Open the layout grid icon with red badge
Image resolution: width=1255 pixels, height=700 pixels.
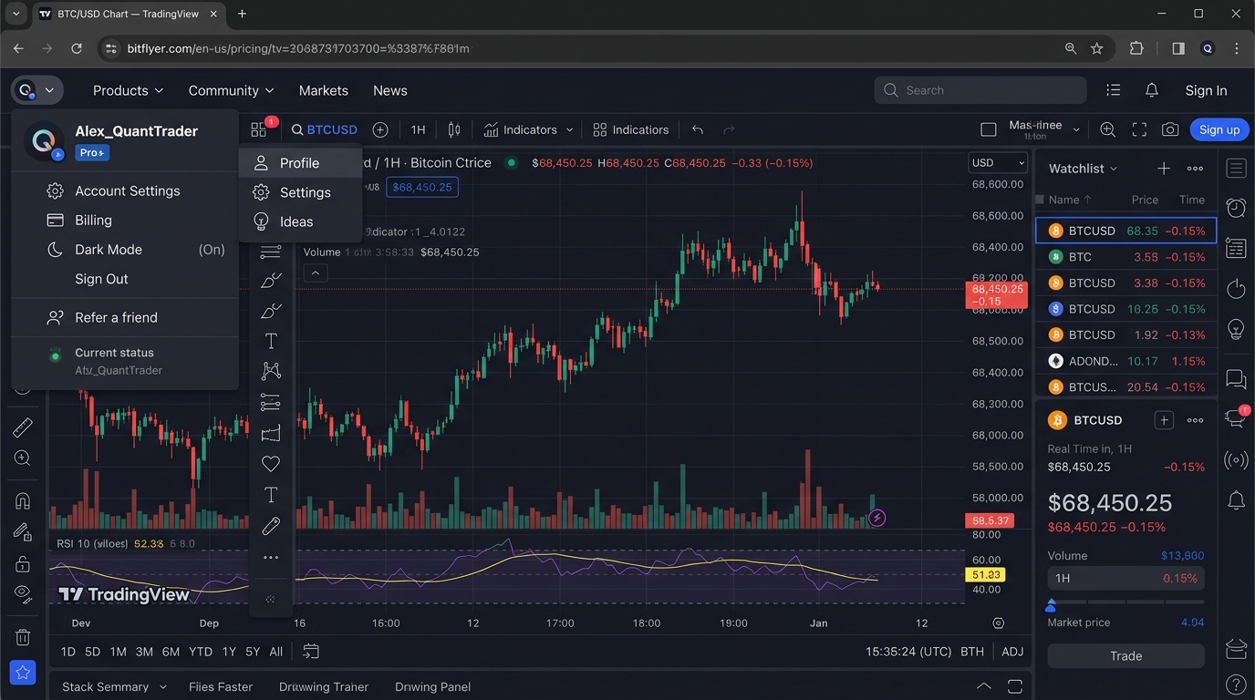pyautogui.click(x=260, y=129)
